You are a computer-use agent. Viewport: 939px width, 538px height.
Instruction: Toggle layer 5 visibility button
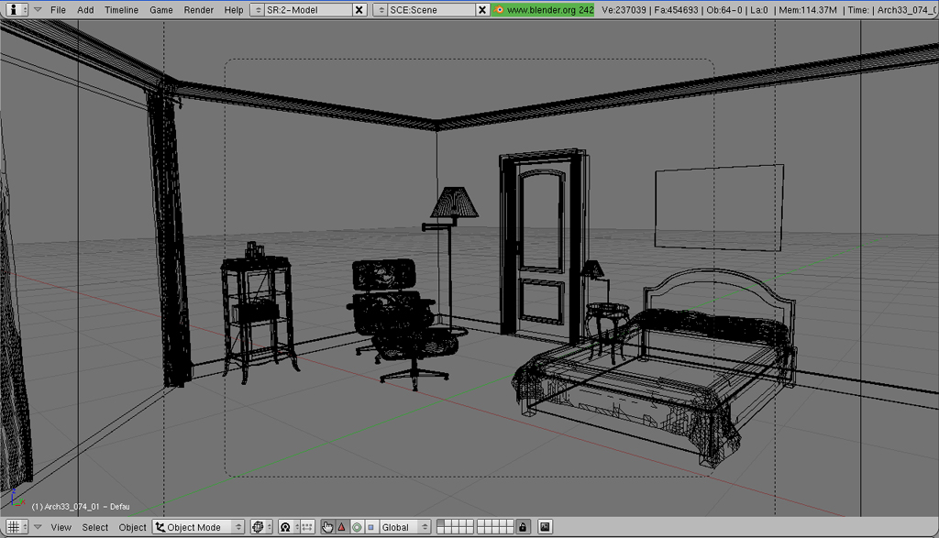coord(470,523)
